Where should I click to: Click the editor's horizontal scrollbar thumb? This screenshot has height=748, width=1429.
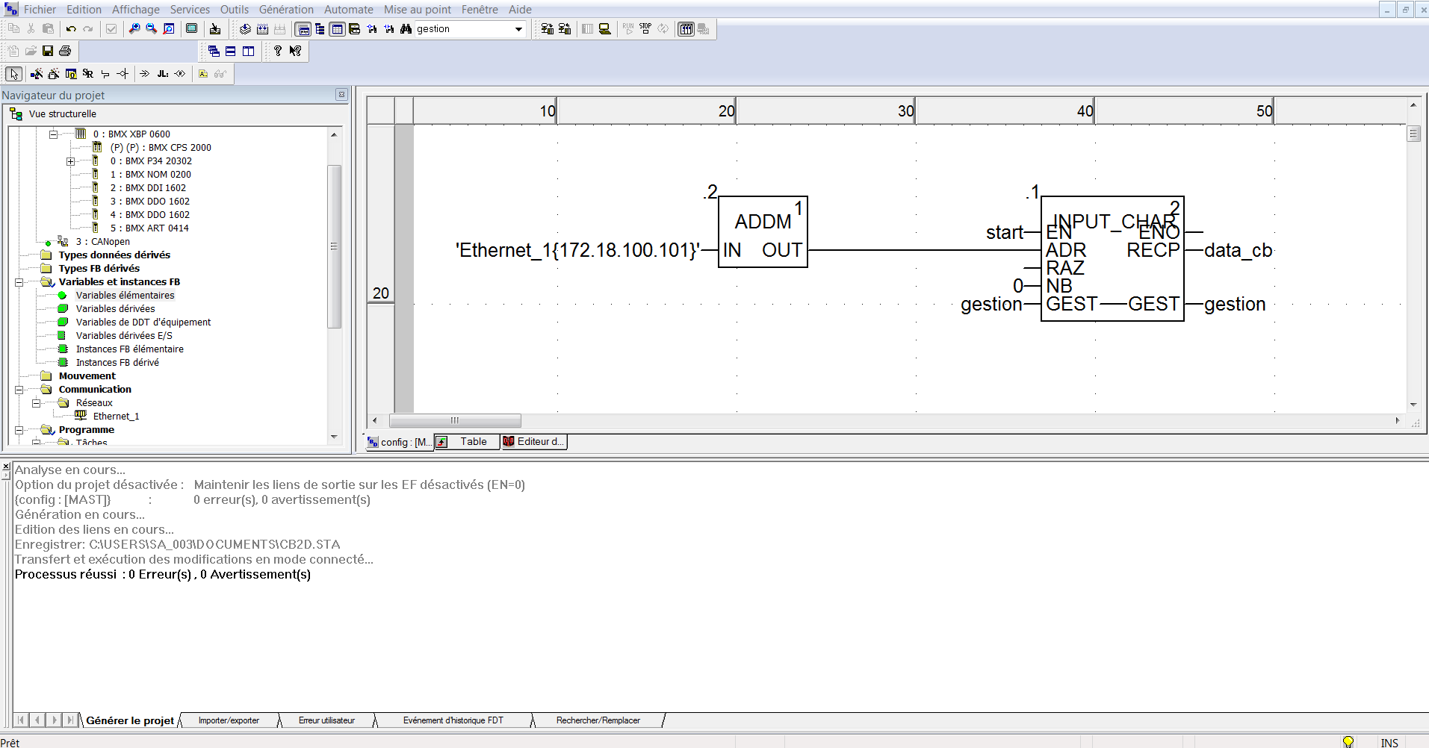coord(455,420)
